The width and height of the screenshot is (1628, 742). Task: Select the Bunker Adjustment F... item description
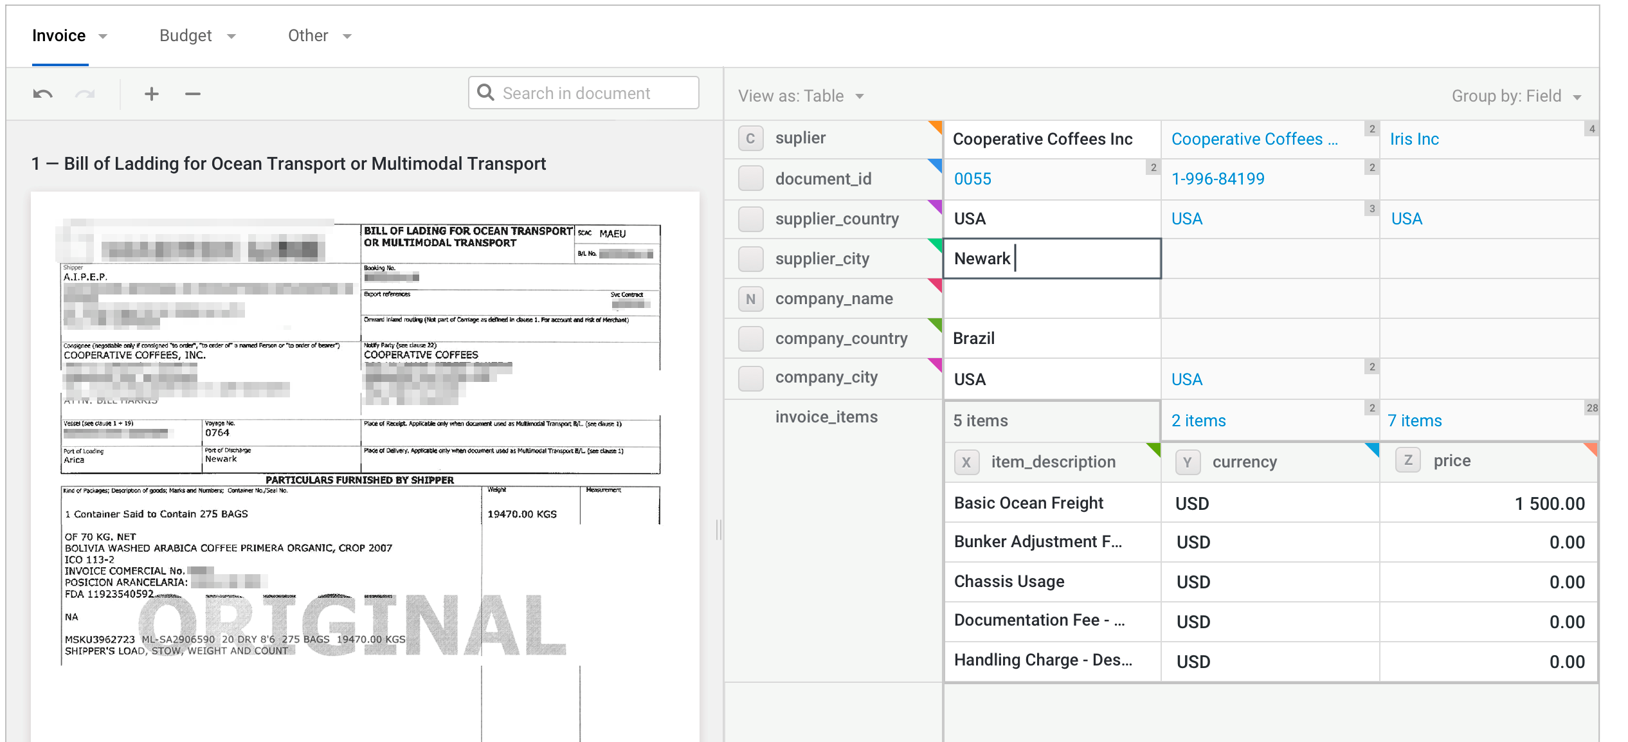tap(1052, 542)
